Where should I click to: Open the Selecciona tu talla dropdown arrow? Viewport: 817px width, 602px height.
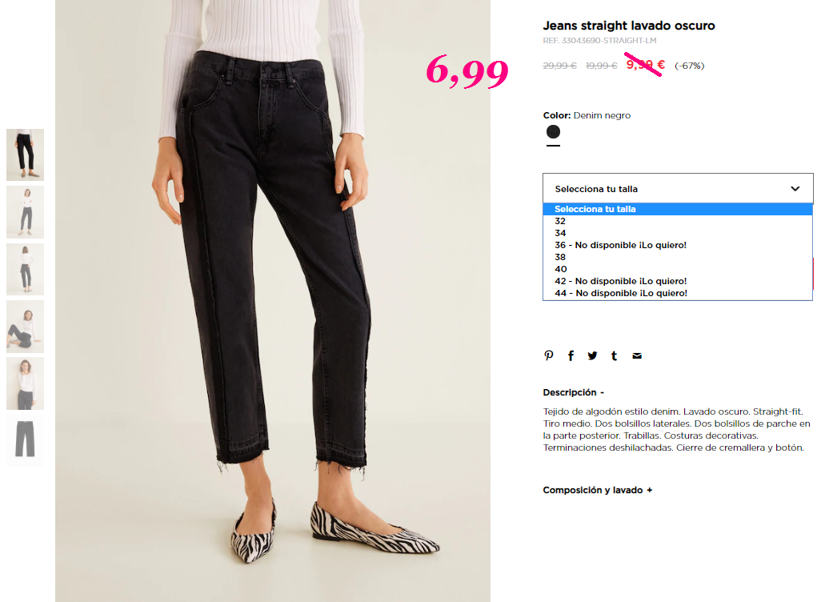tap(795, 189)
